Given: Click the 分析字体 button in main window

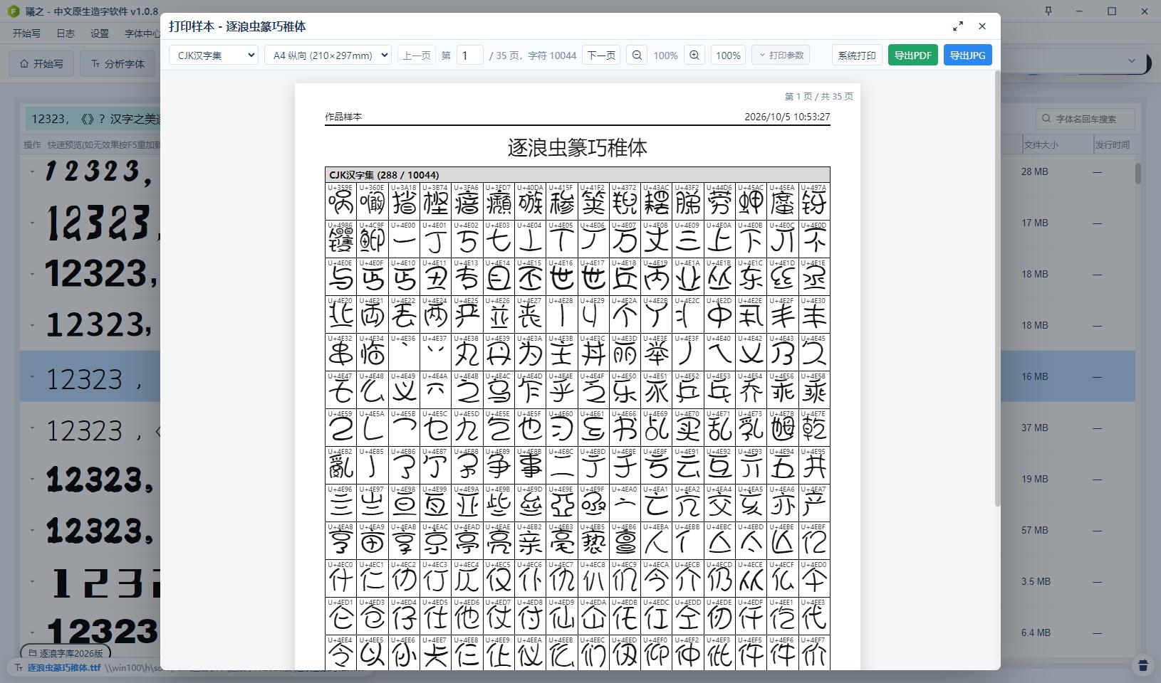Looking at the screenshot, I should [x=118, y=63].
